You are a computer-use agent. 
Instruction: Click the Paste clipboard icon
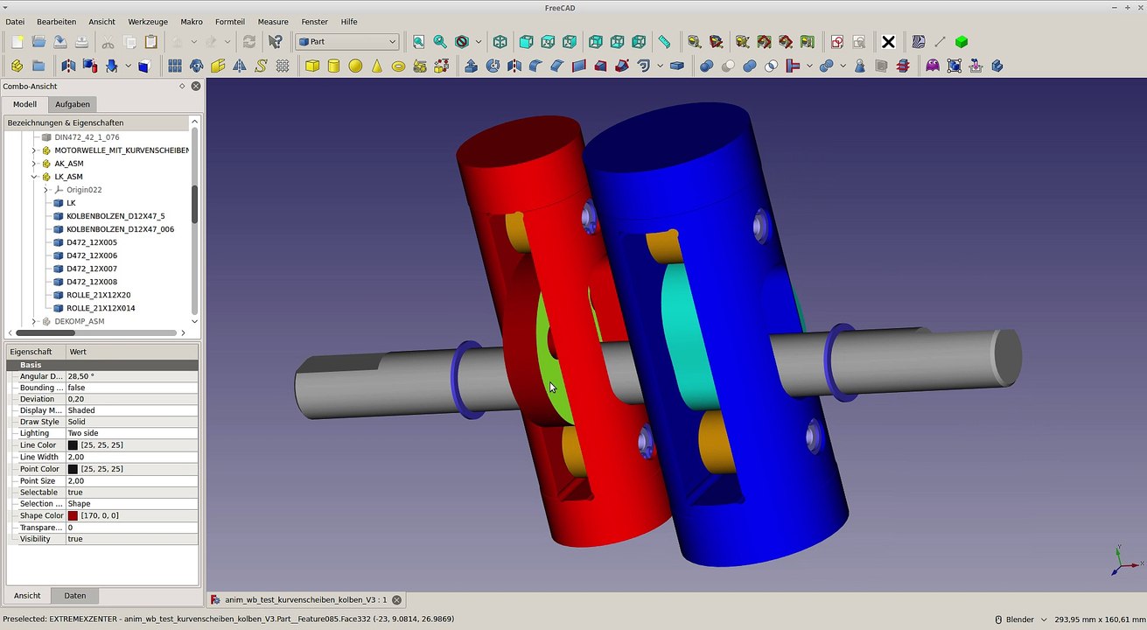pyautogui.click(x=150, y=42)
